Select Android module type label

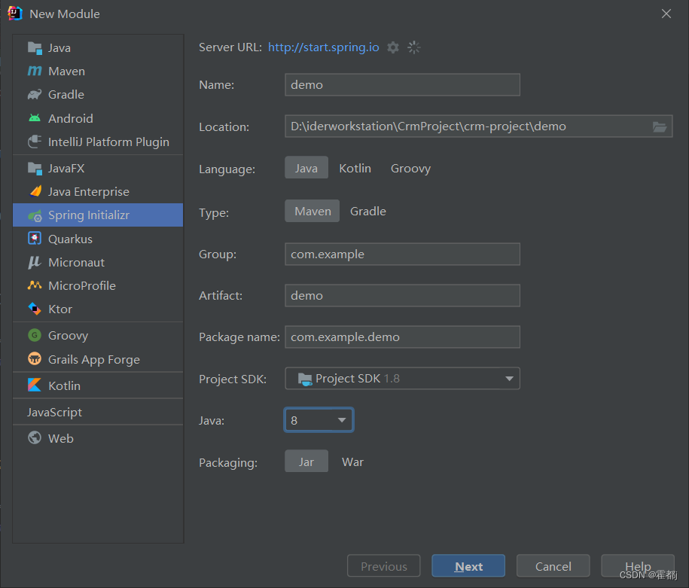pos(71,119)
